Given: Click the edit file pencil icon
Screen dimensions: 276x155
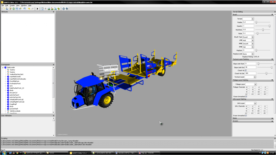Looking at the screenshot, I should (x=11, y=9).
